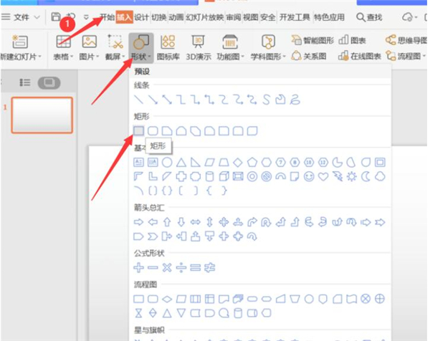Pick the smiley face basic shape
The height and width of the screenshot is (341, 430).
(x=309, y=176)
